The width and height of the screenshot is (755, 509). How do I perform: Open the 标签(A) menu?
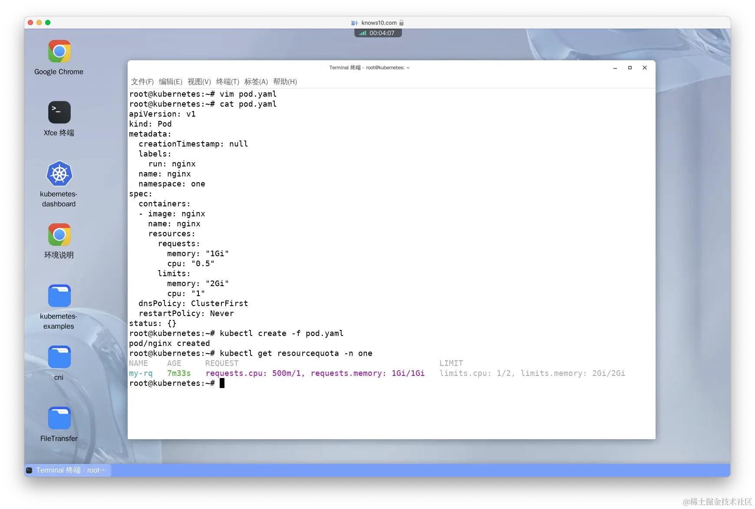(256, 82)
